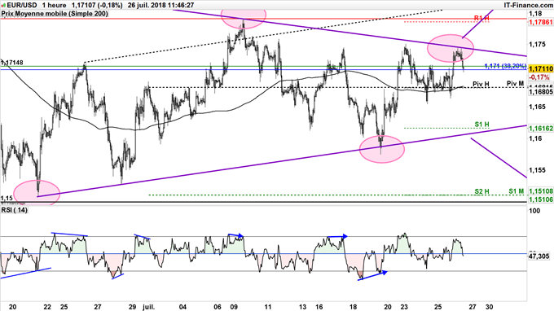The width and height of the screenshot is (554, 311).
Task: Click the price tag 1,16805
Action: tap(541, 92)
